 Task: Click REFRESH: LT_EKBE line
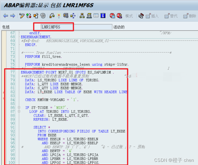pyautogui.click(x=51, y=119)
